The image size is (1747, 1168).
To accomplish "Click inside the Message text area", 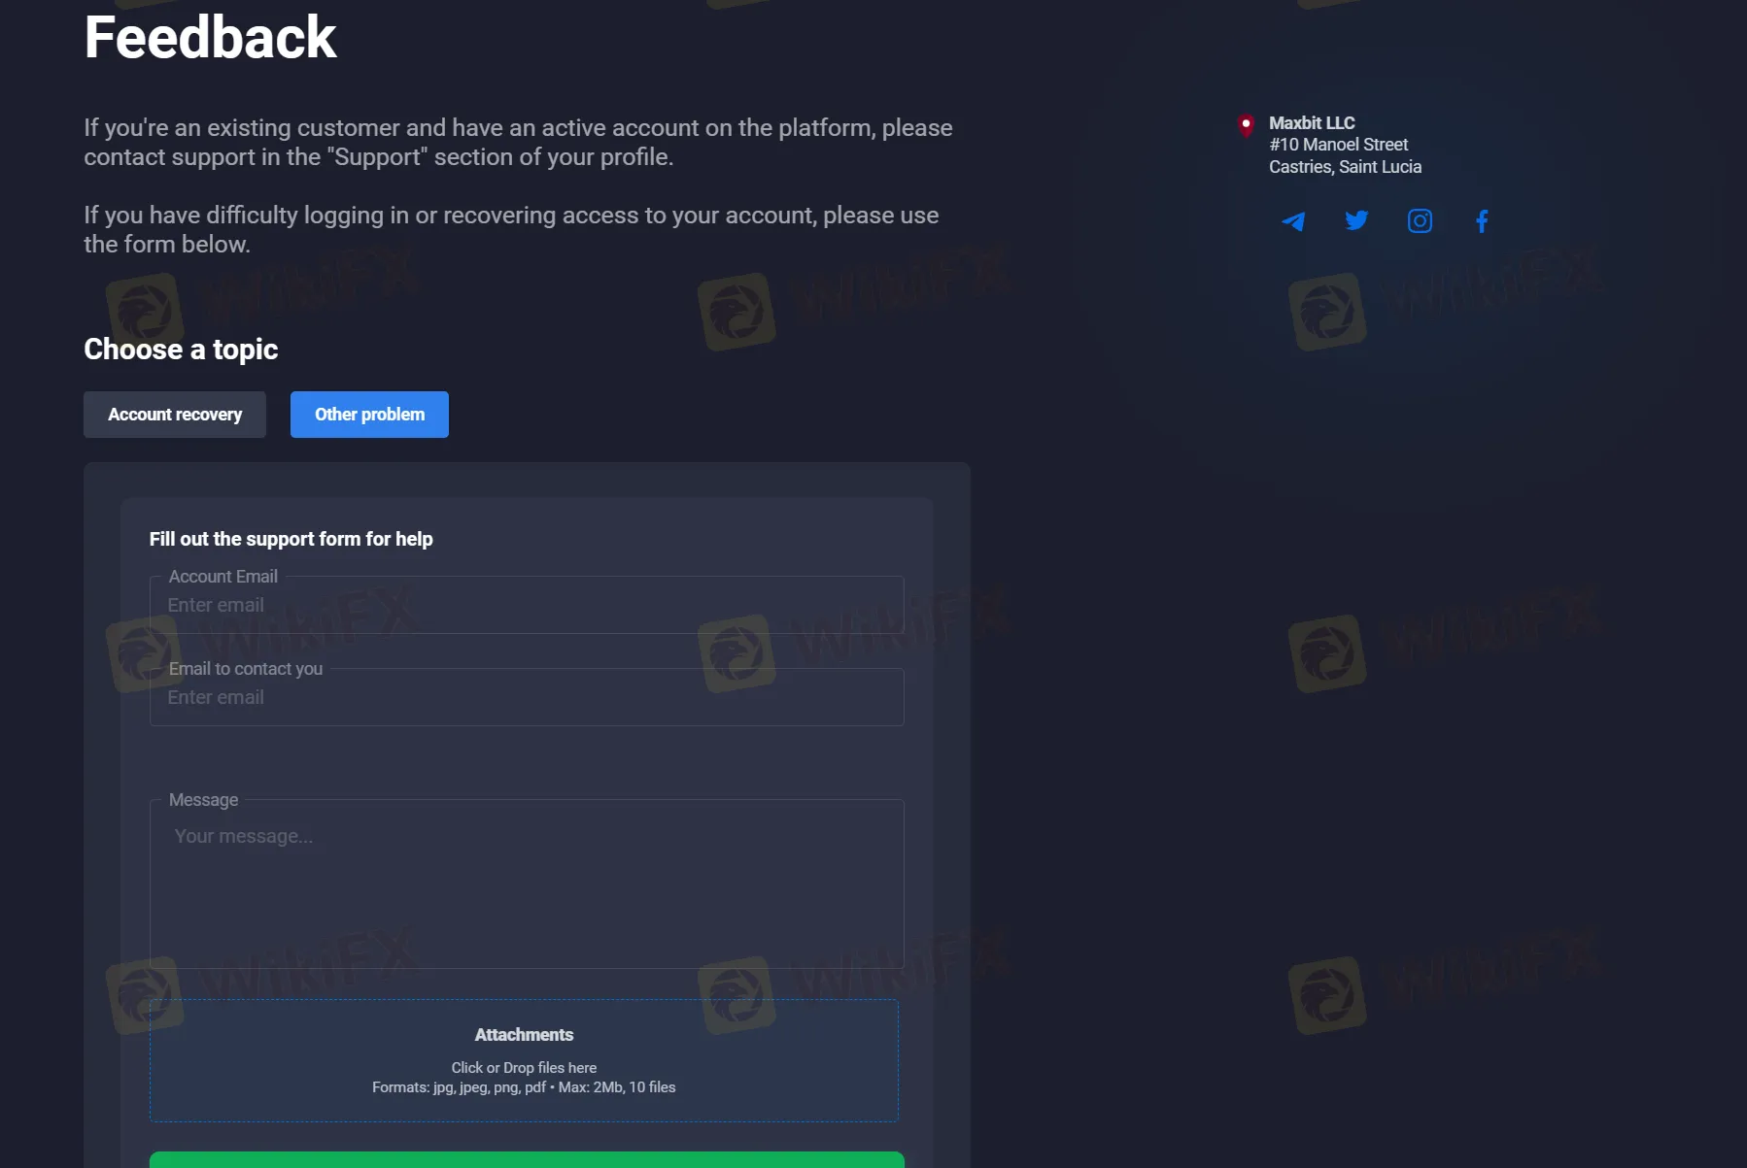I will (526, 884).
